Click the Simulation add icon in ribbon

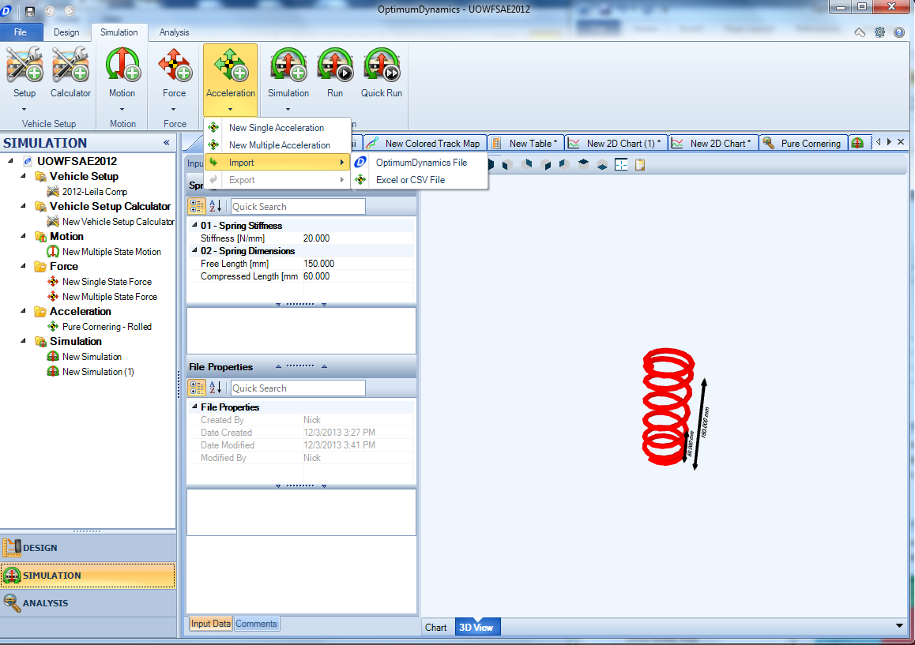(288, 66)
